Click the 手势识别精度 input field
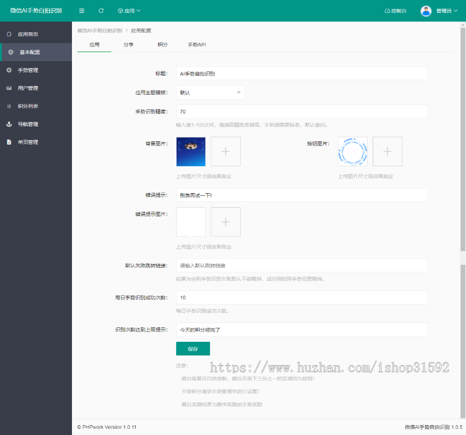466x435 pixels. (x=302, y=111)
